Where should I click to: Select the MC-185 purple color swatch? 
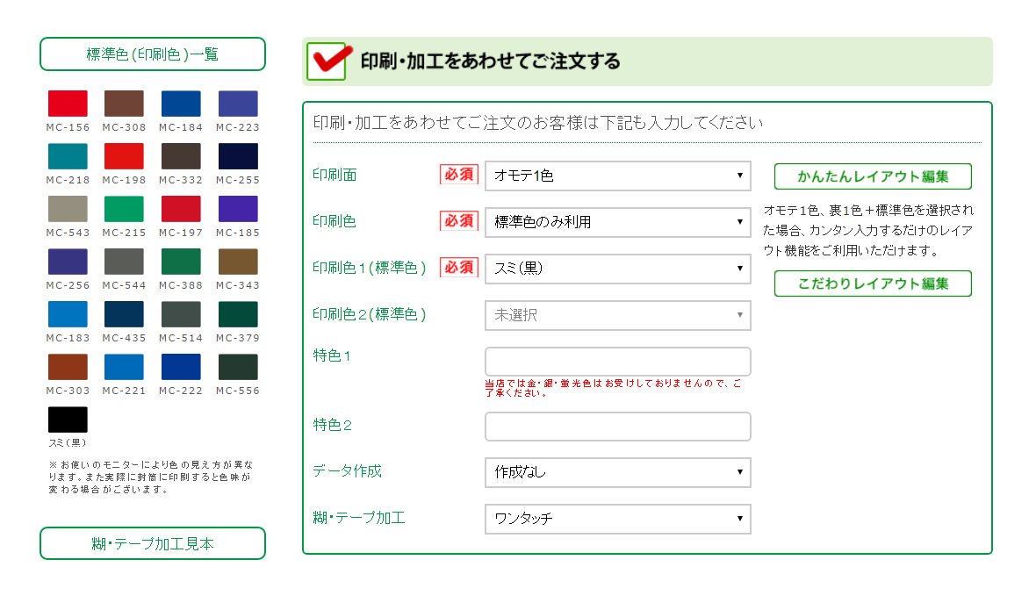238,209
